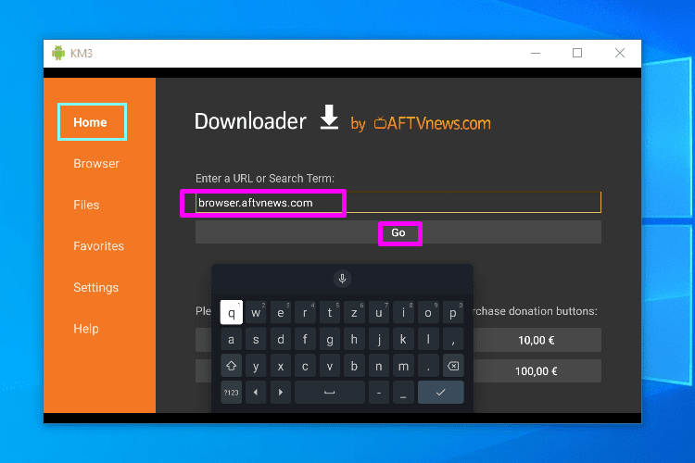The image size is (695, 463).
Task: Tap the hyphen key
Action: pos(379,393)
